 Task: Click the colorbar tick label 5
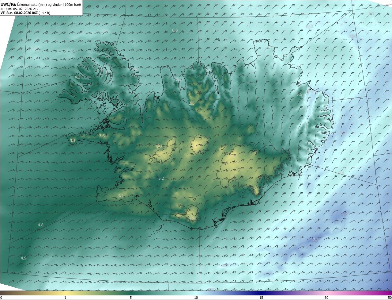(131, 298)
